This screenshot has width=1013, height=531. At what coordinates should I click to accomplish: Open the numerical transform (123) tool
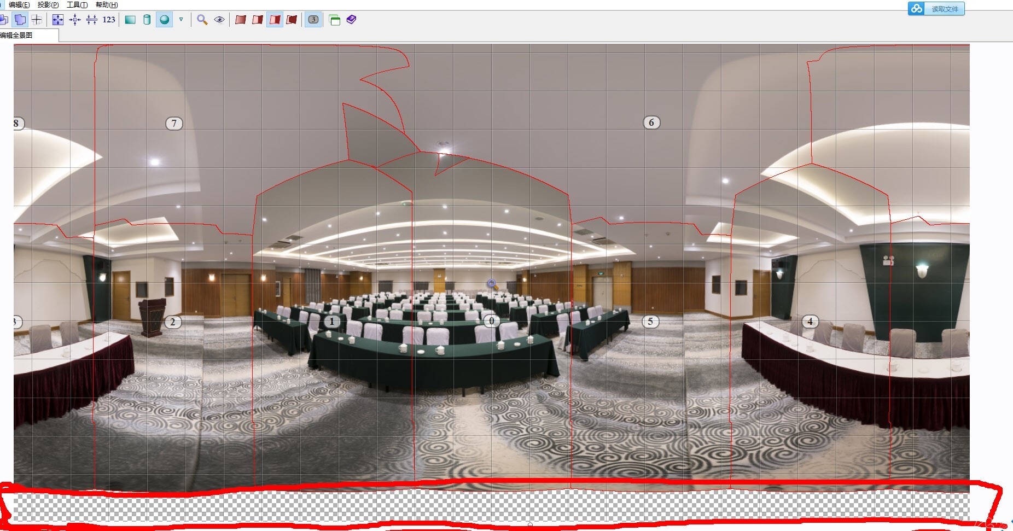(109, 20)
